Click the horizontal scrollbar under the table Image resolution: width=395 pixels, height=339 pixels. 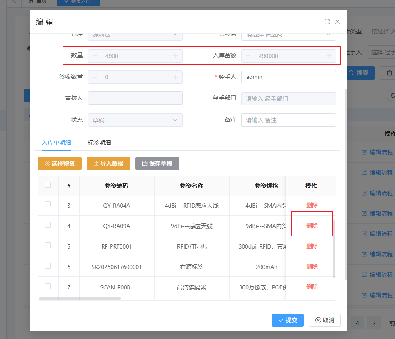coord(80,299)
